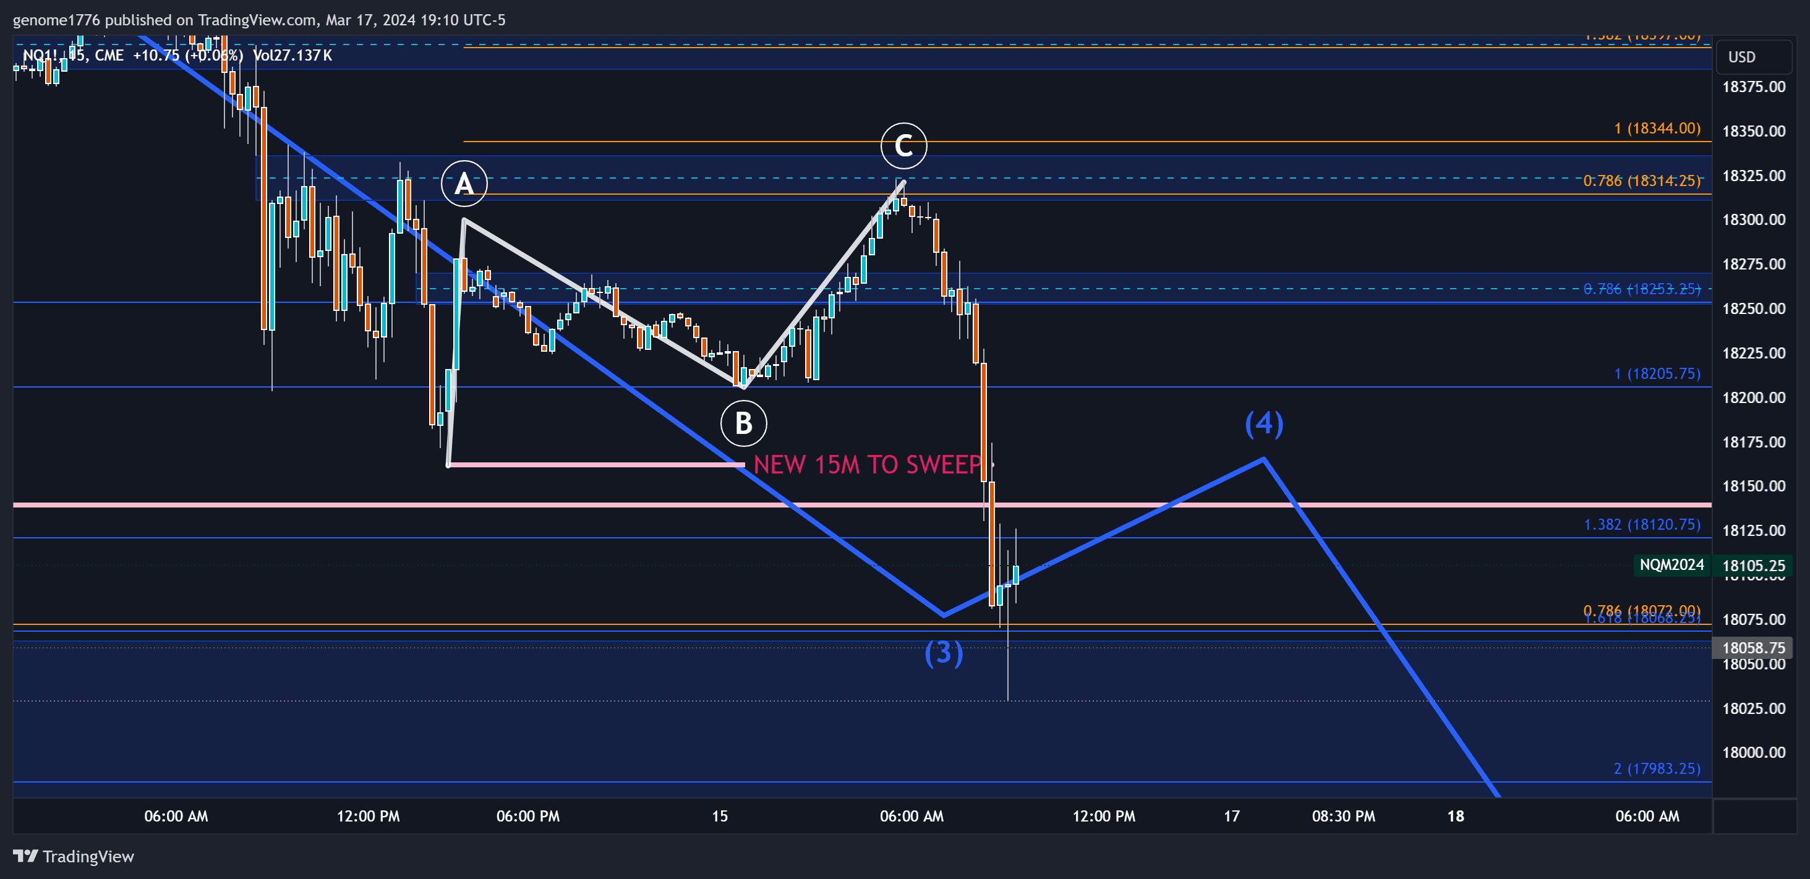The height and width of the screenshot is (879, 1810).
Task: Click the NQM2024 symbol price tag
Action: tap(1671, 565)
